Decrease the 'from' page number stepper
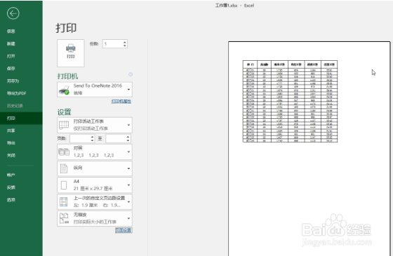Screen dimensions: 393x256 [92, 141]
